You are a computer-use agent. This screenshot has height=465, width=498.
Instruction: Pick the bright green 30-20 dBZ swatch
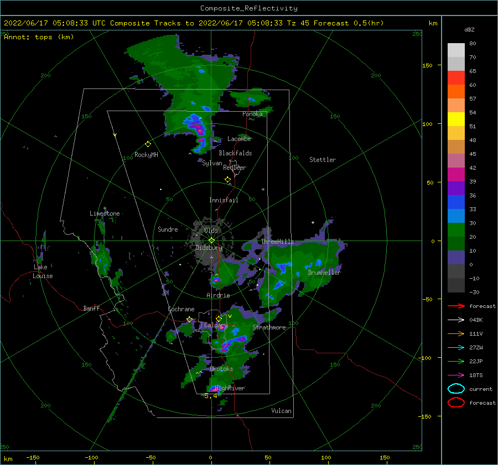[456, 230]
